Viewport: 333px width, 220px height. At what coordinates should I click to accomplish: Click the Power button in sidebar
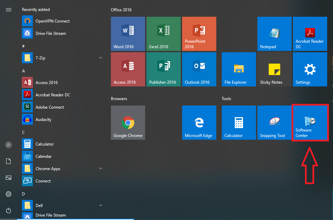tap(9, 210)
